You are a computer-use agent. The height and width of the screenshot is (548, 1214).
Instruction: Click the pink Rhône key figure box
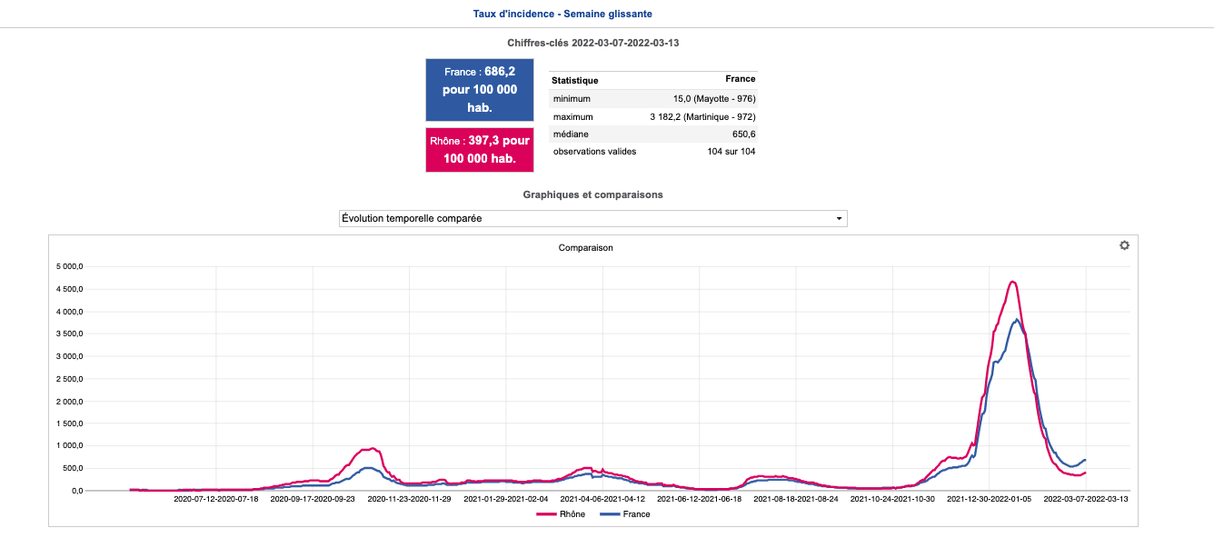tap(480, 150)
